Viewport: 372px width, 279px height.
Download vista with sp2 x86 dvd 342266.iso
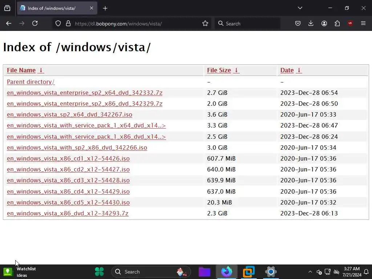tap(77, 147)
